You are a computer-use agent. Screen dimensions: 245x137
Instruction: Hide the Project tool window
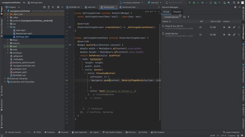62,7
